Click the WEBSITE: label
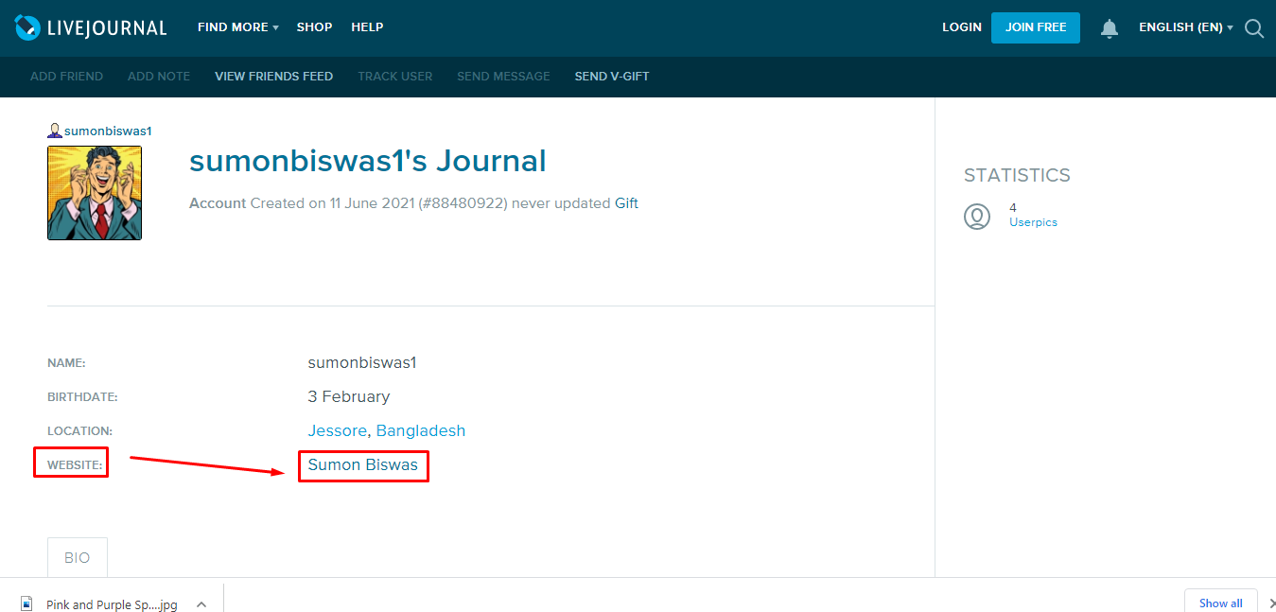Image resolution: width=1276 pixels, height=612 pixels. pyautogui.click(x=75, y=465)
